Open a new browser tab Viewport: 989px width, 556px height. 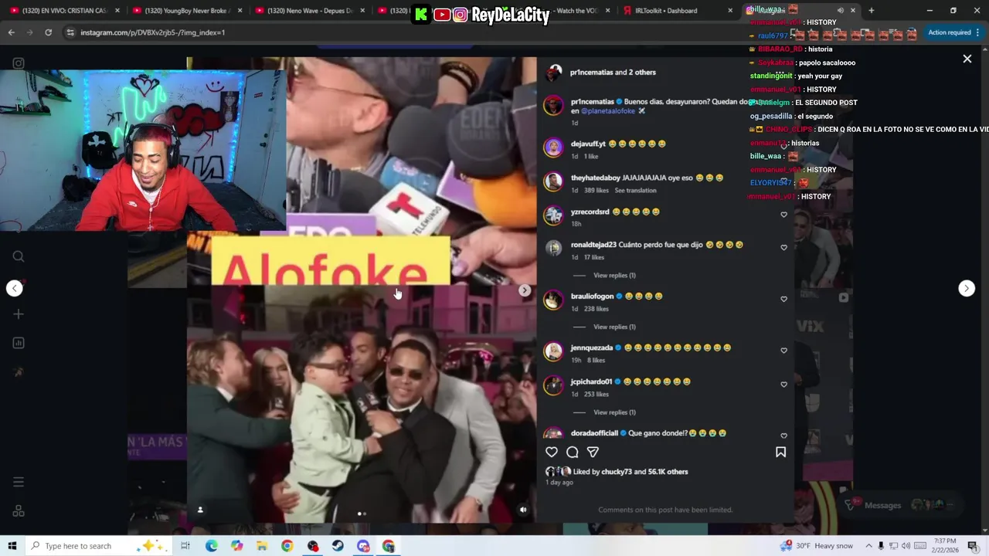pos(871,11)
